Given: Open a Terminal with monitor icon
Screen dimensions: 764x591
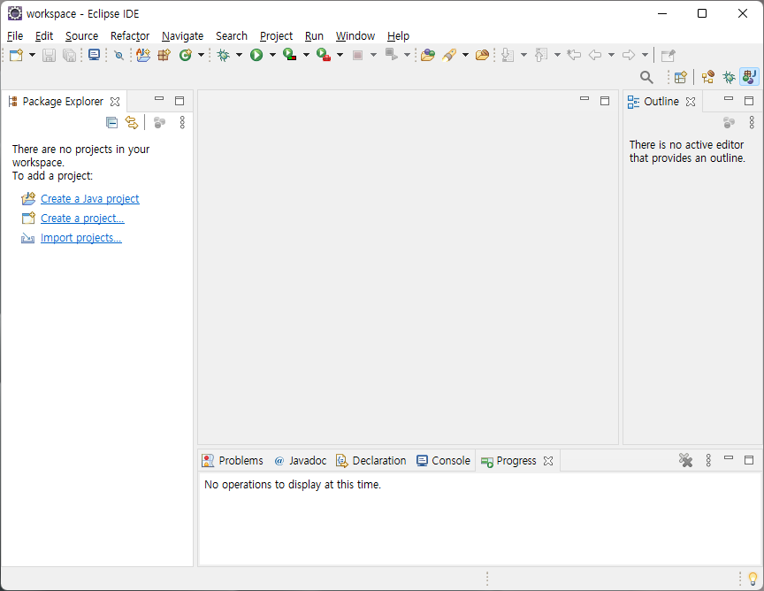Looking at the screenshot, I should pos(94,55).
